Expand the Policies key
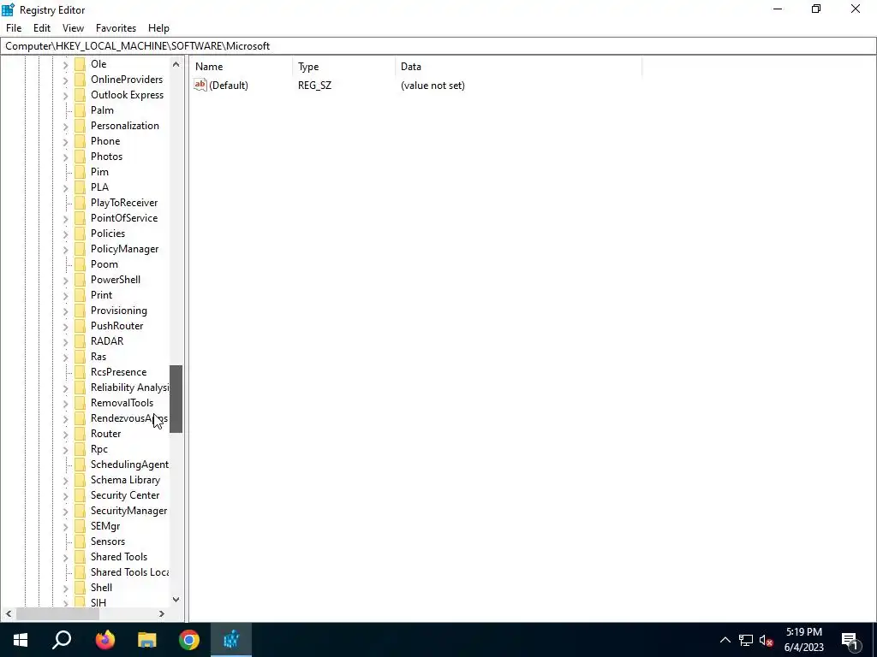The image size is (877, 657). (65, 234)
